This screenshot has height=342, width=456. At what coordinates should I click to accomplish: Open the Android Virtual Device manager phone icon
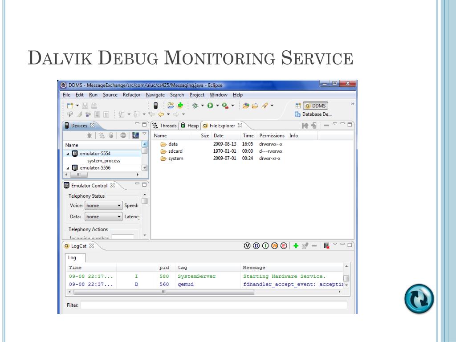(x=155, y=106)
